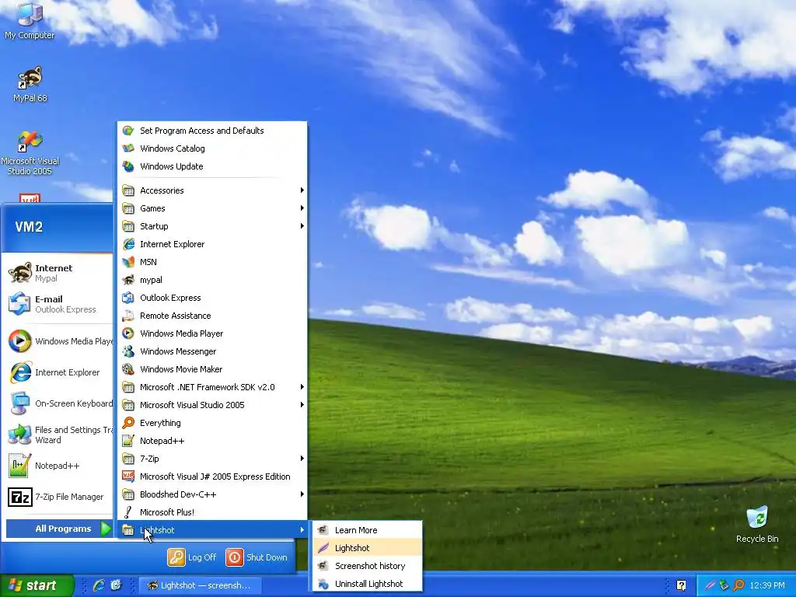Click the Shut Down button
The width and height of the screenshot is (796, 597).
click(257, 557)
